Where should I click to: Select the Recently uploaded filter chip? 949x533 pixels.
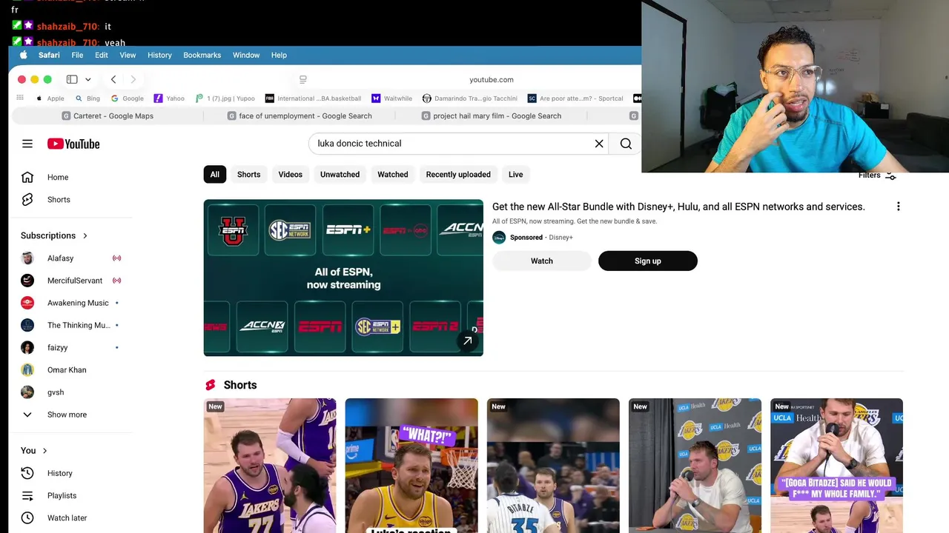tap(458, 175)
